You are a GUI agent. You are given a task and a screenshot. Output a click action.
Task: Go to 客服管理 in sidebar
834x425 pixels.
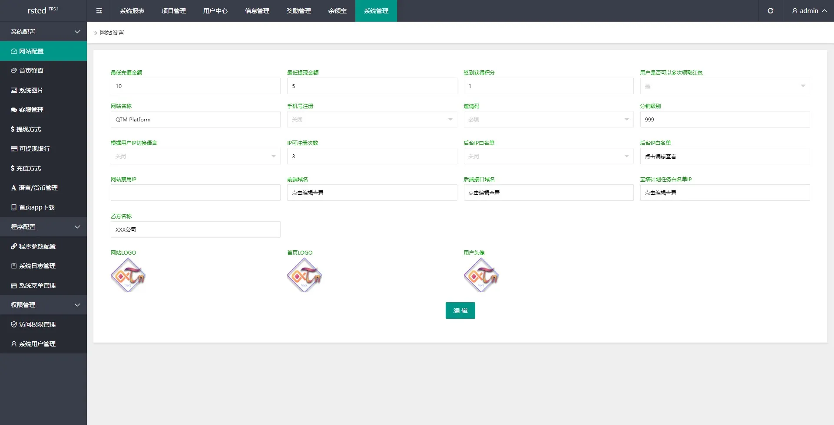(x=31, y=110)
